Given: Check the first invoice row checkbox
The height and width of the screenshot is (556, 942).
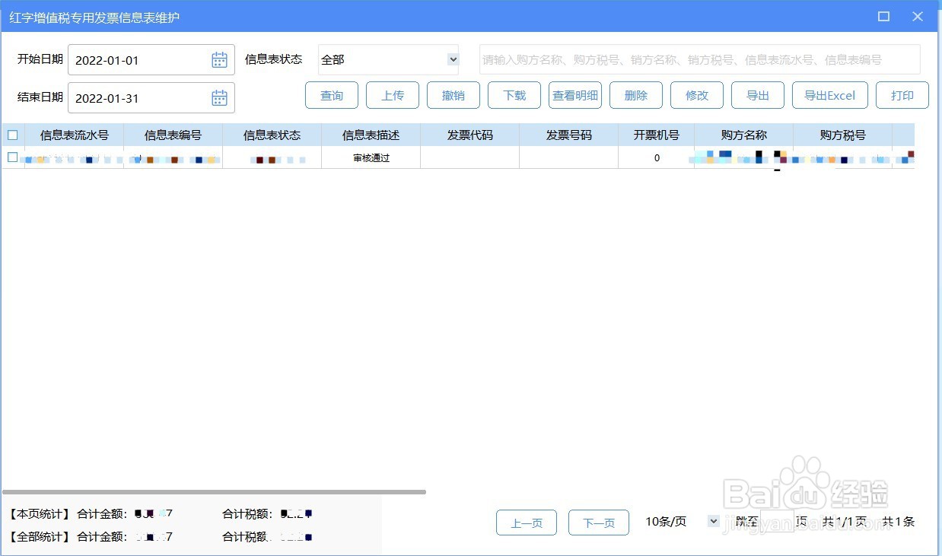Looking at the screenshot, I should pos(12,157).
